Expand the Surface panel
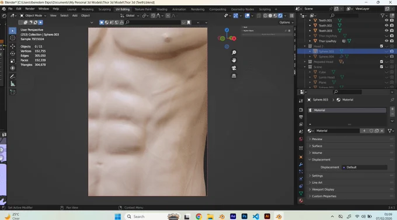 click(x=317, y=146)
